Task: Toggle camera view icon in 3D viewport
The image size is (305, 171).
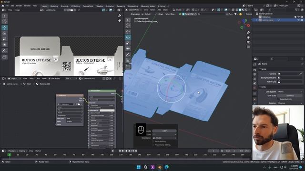Action: (x=248, y=42)
